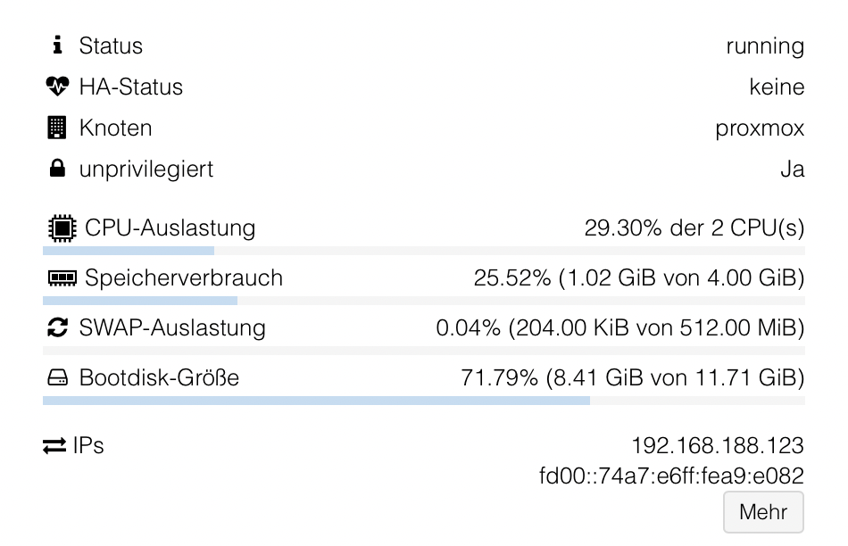Click the CPU usage progress bar

click(x=423, y=251)
